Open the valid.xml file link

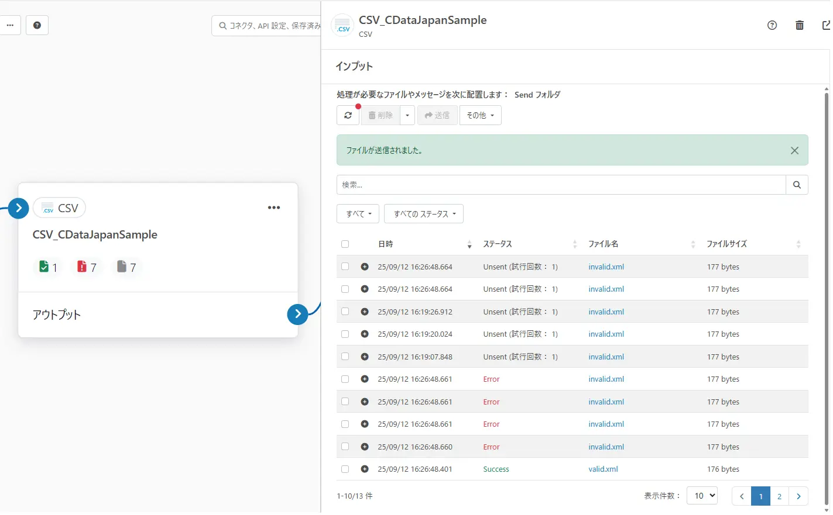click(603, 469)
